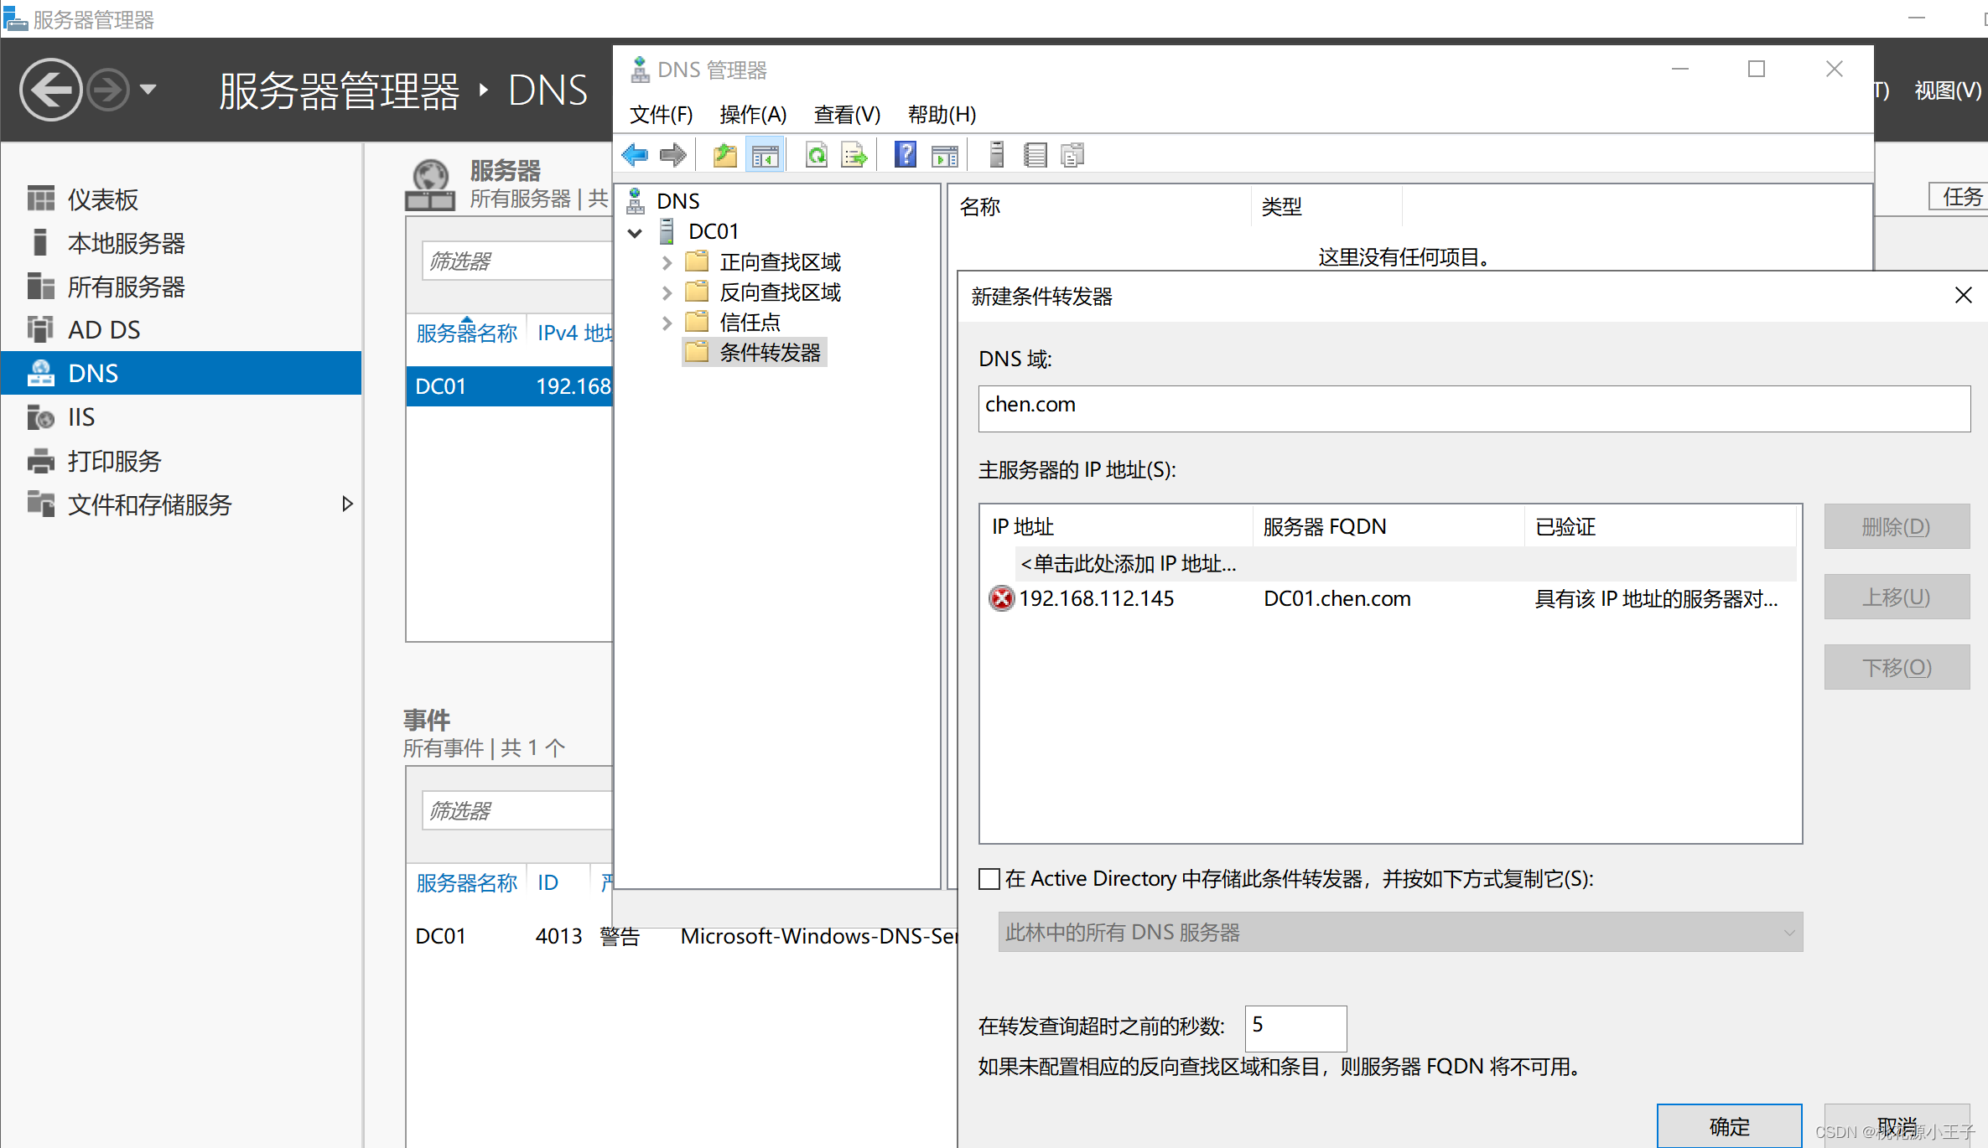
Task: Click the forward arrow in DNS Manager toolbar
Action: click(672, 154)
